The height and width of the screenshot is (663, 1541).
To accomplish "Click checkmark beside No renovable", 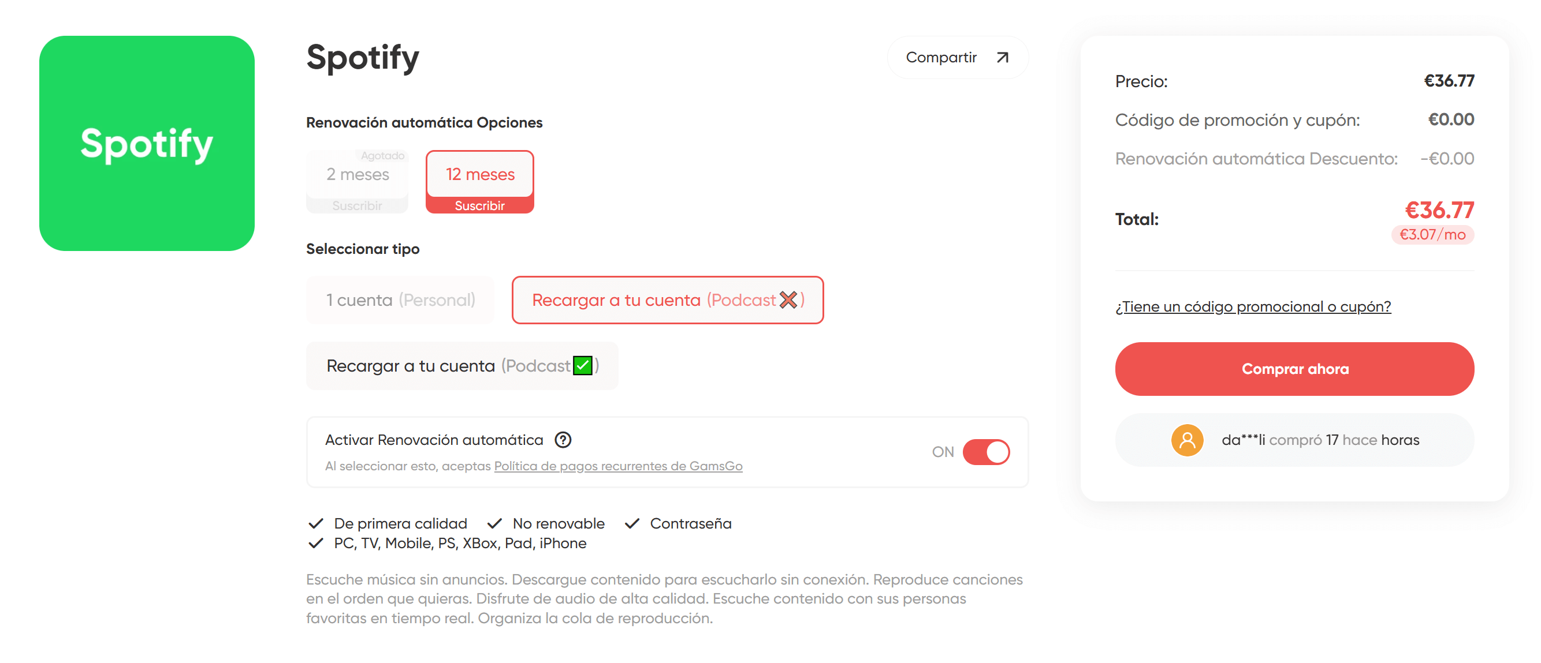I will click(x=494, y=524).
